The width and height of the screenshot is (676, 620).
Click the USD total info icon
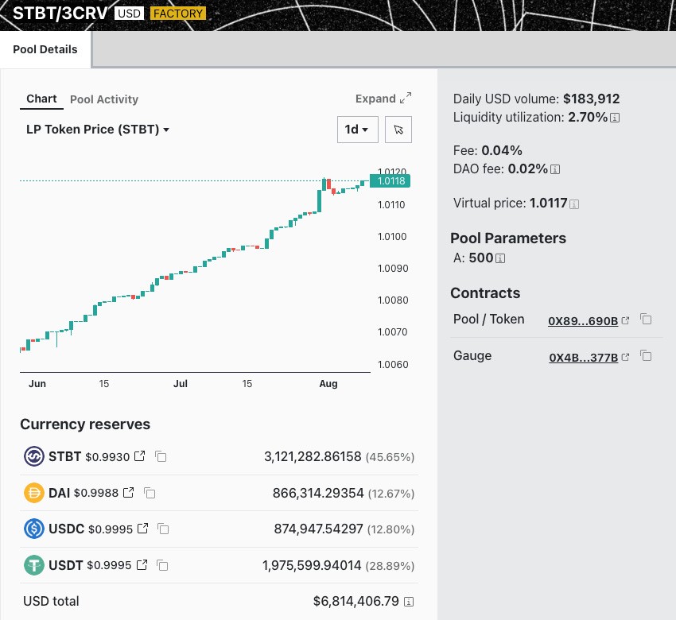tap(410, 602)
